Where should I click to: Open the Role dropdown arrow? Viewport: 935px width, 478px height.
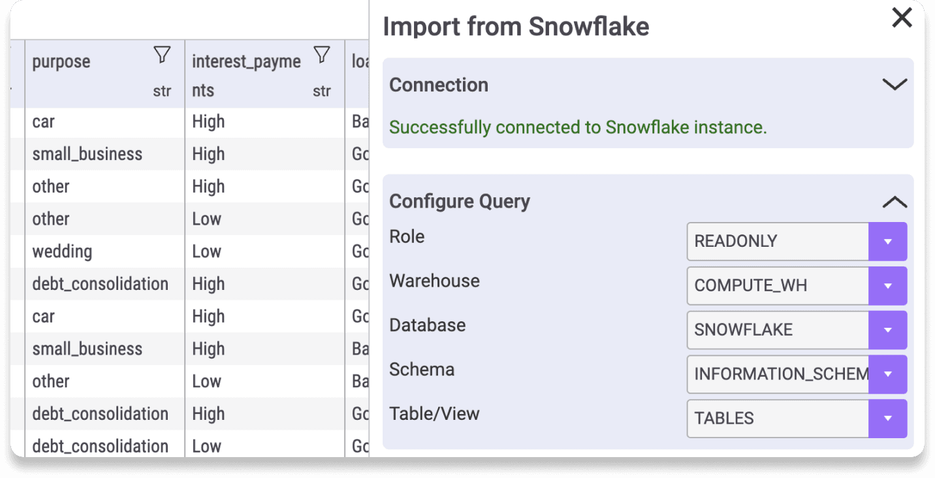point(887,241)
